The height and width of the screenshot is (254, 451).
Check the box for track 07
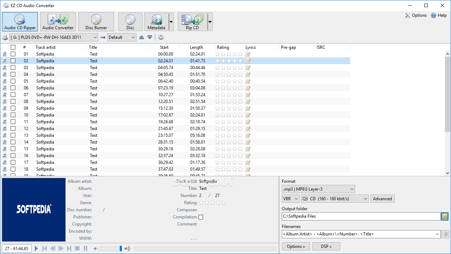13,95
